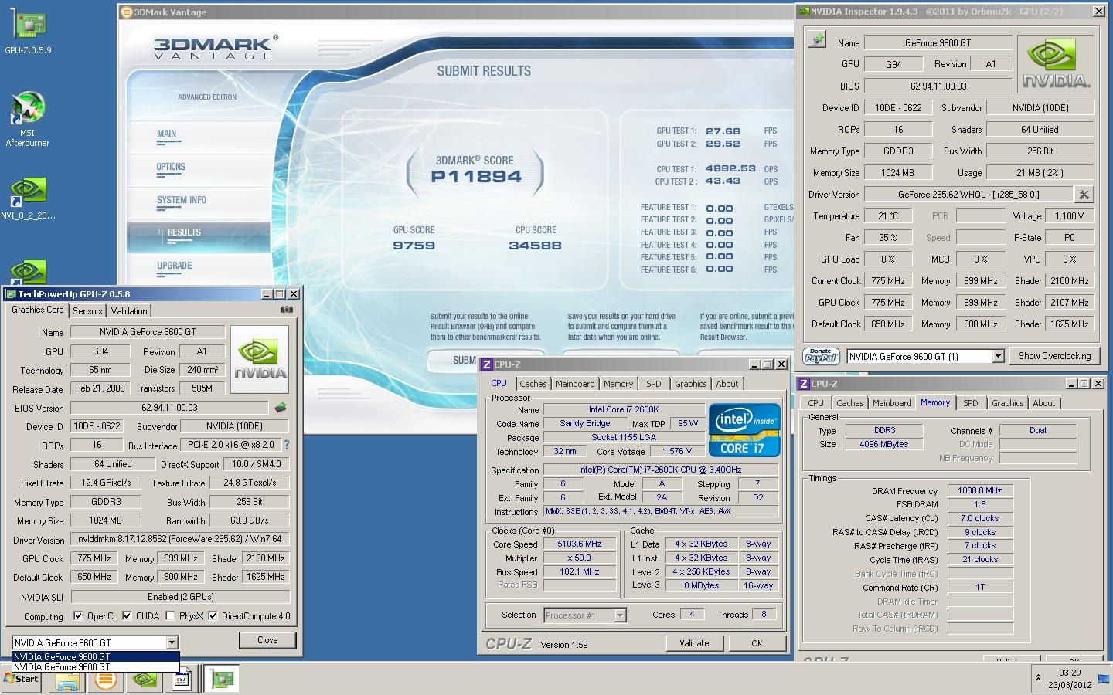
Task: Switch to GPU-Z taskbar button
Action: [x=222, y=680]
